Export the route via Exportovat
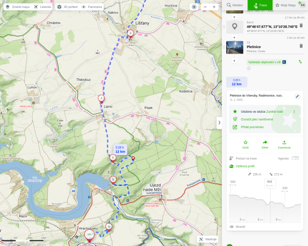The width and height of the screenshot is (308, 246). tap(284, 142)
